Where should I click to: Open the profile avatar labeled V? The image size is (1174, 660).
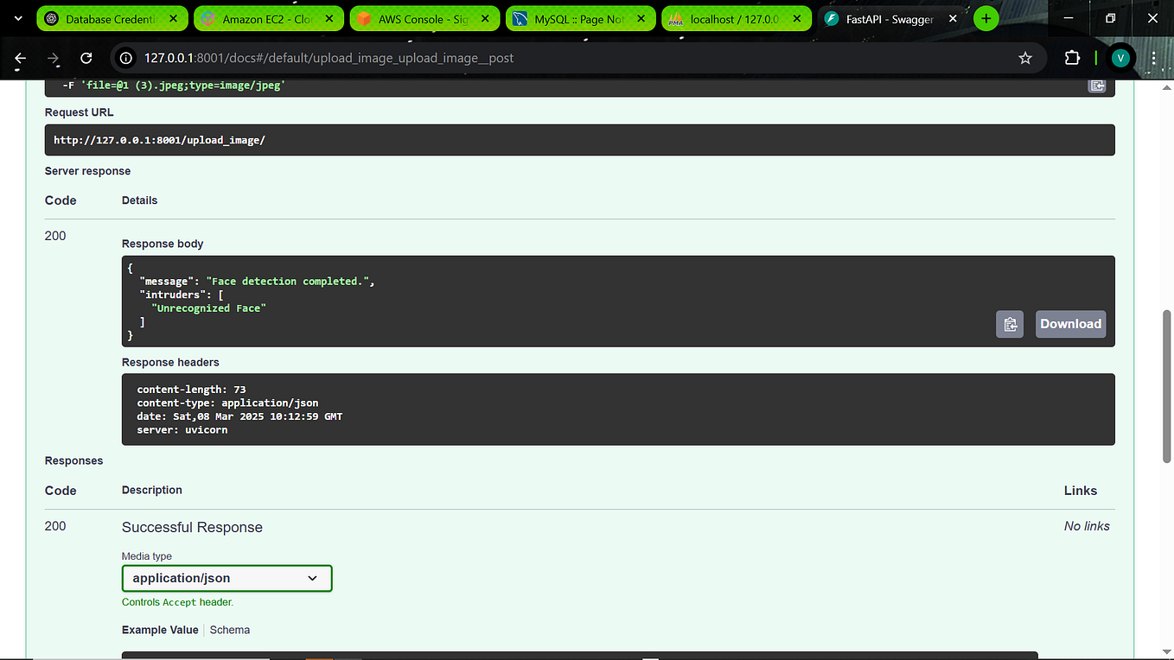click(x=1121, y=58)
